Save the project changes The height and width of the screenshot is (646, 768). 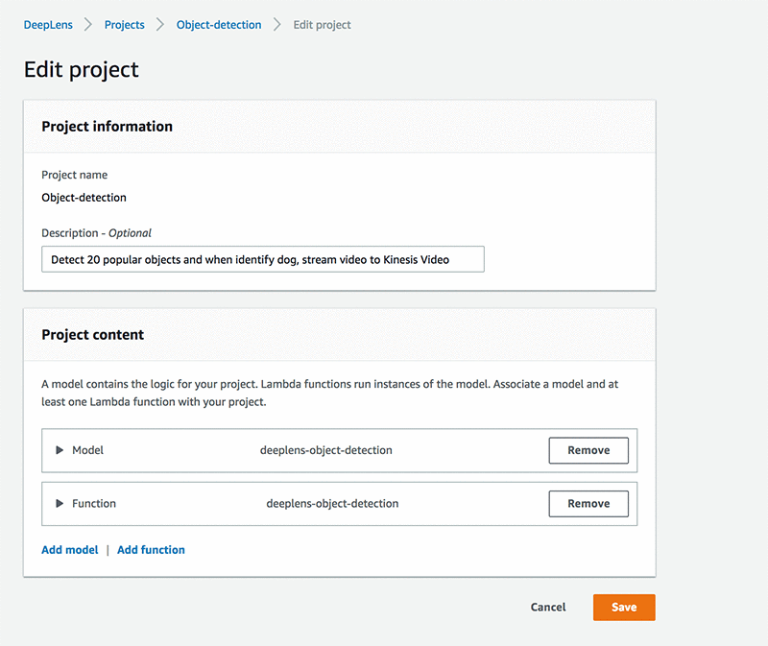tap(624, 608)
